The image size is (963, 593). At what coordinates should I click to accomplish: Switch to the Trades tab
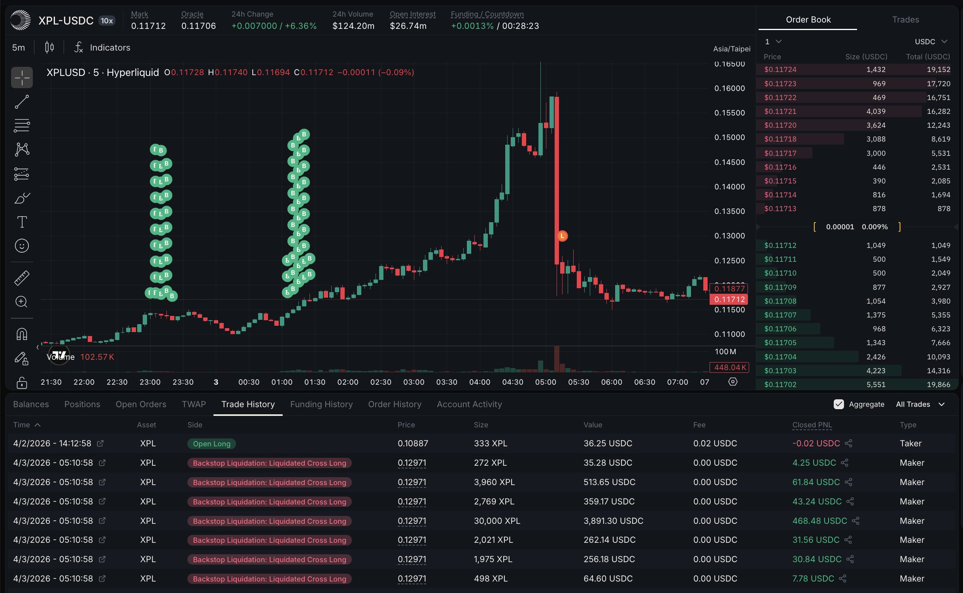(x=905, y=19)
